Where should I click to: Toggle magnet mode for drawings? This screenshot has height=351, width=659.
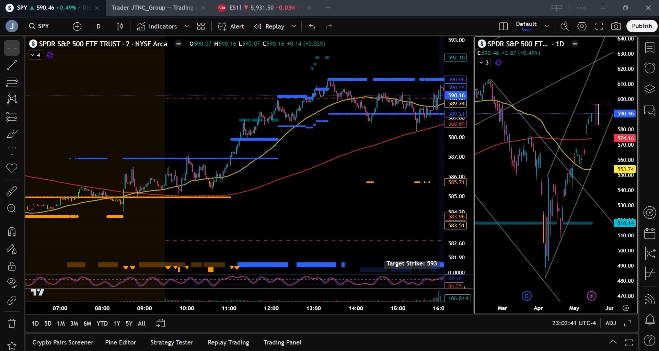[12, 232]
